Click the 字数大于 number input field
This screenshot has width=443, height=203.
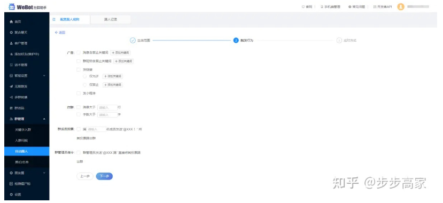[107, 115]
